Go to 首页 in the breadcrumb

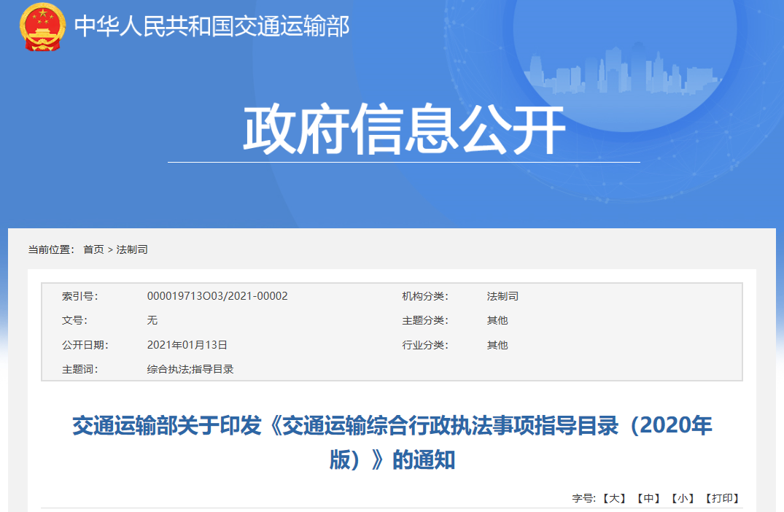(93, 249)
